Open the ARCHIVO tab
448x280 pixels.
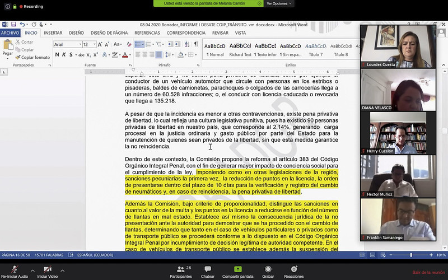pyautogui.click(x=10, y=33)
